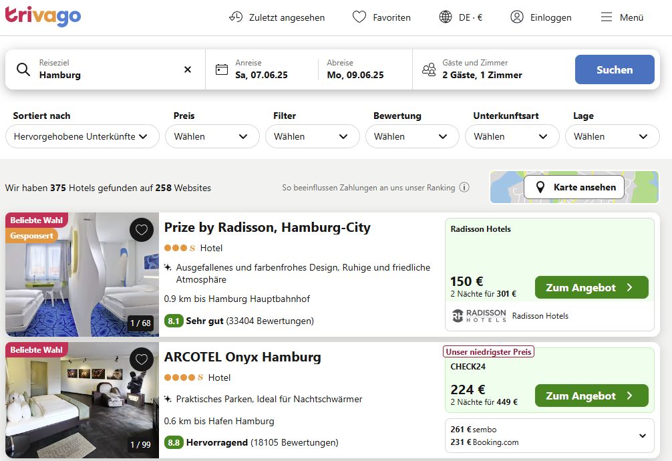Open the Bewertung Wählen dropdown
The width and height of the screenshot is (672, 461).
point(412,136)
